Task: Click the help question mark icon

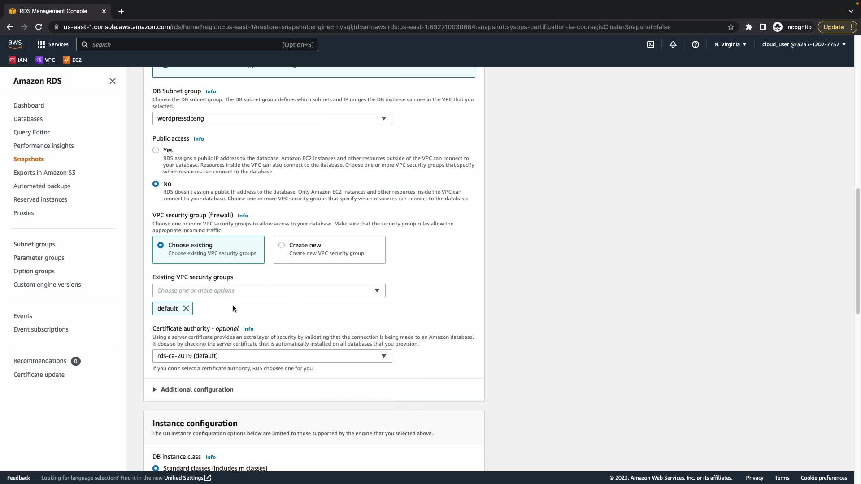Action: (x=696, y=44)
